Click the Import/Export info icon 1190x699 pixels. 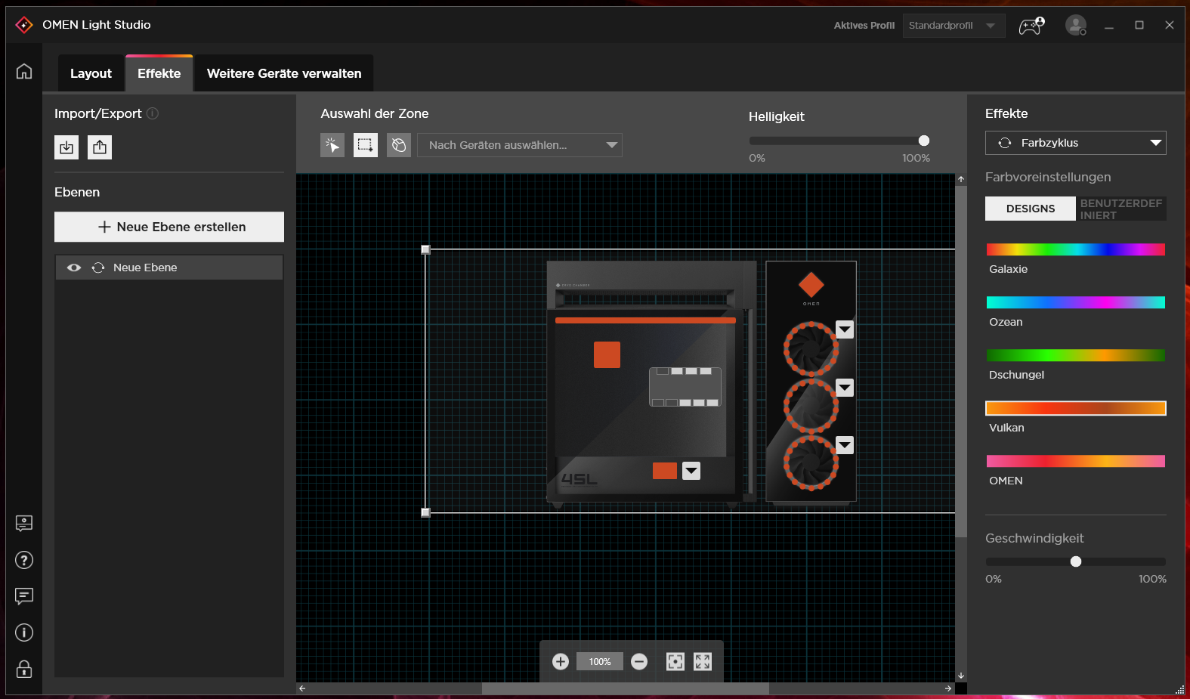coord(153,113)
